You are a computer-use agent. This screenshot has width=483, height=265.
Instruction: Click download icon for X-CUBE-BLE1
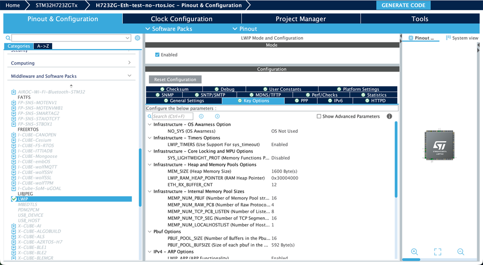14,248
